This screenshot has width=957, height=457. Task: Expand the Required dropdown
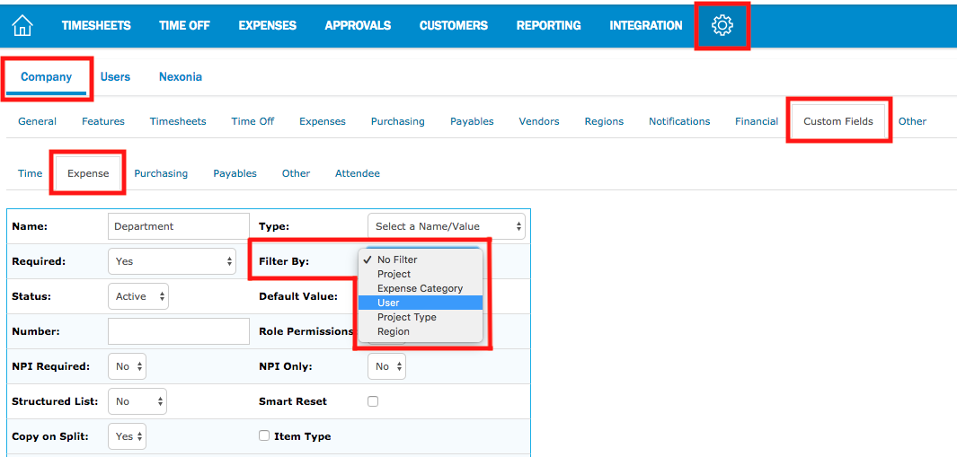click(x=172, y=261)
